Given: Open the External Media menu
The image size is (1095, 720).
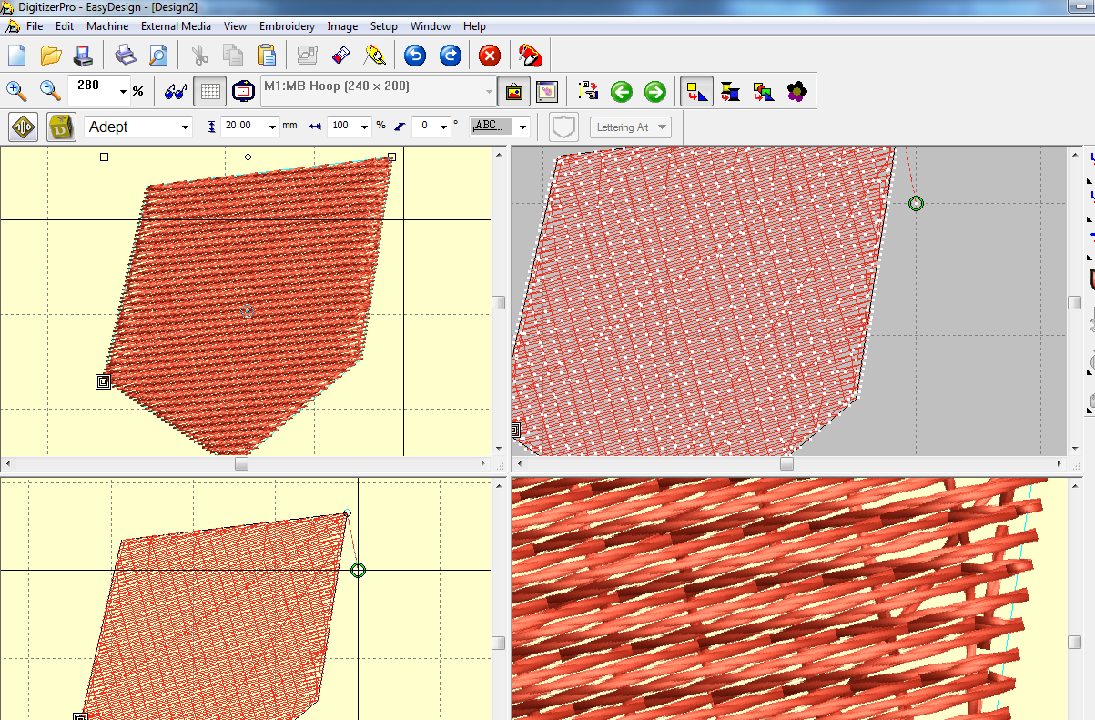Looking at the screenshot, I should 176,26.
